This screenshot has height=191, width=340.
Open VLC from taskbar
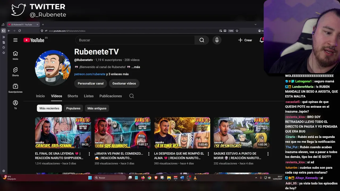195,178
